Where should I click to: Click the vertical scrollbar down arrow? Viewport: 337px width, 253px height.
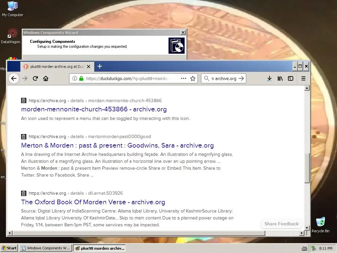point(307,228)
